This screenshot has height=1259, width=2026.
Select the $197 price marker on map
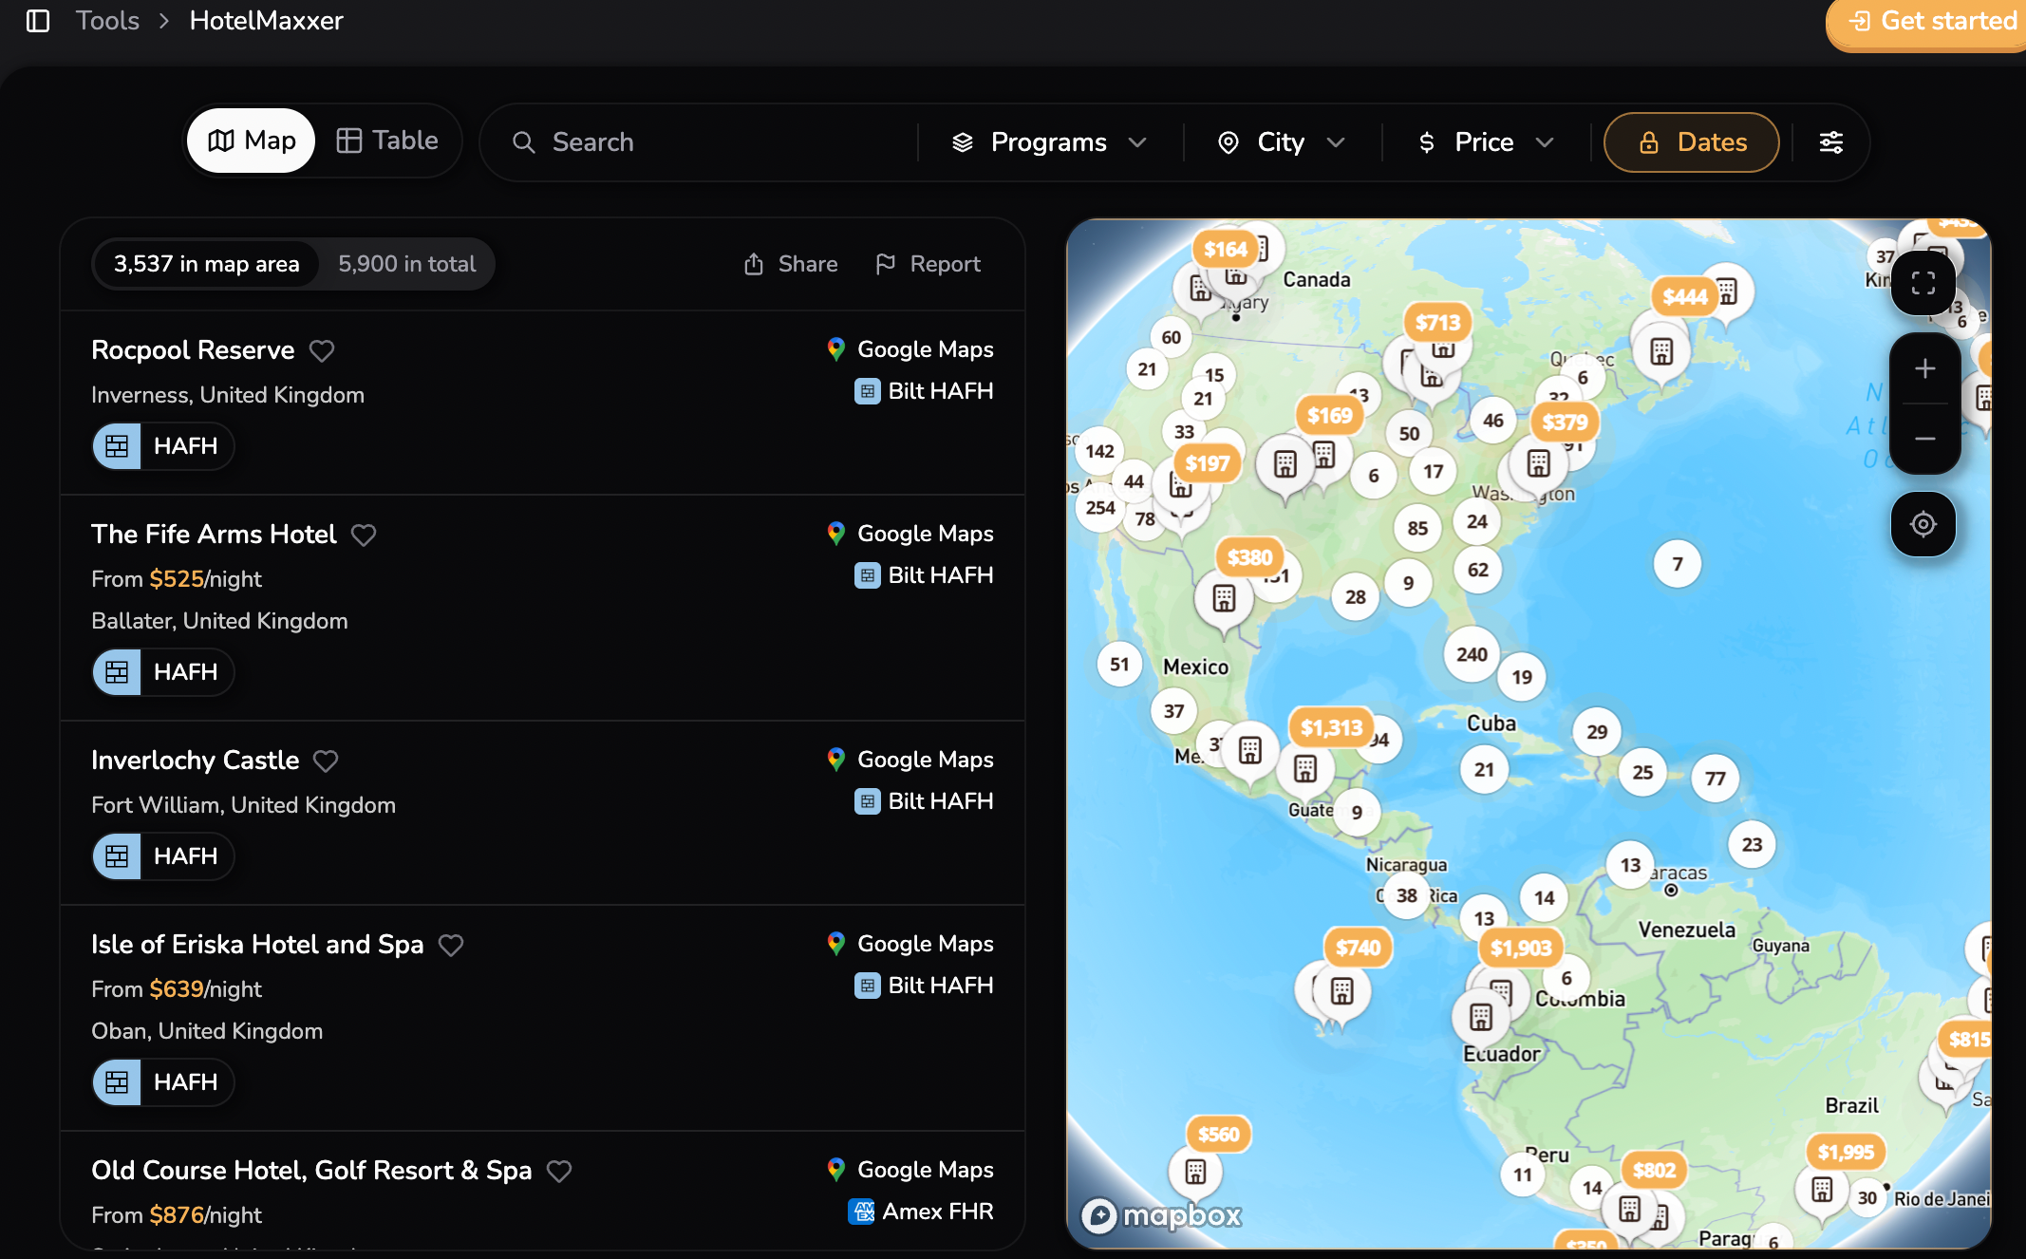pos(1208,463)
